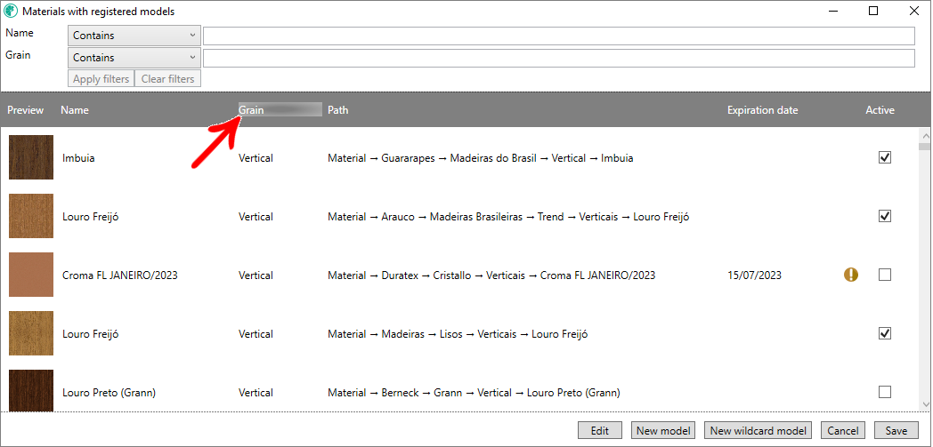Sort by Expiration date column header

click(762, 110)
